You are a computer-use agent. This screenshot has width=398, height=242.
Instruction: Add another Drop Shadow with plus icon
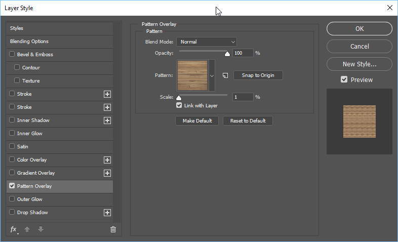click(x=107, y=213)
